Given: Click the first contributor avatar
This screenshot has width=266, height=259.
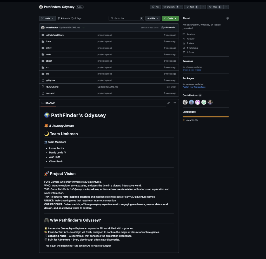Looking at the screenshot, I should pyautogui.click(x=185, y=102).
